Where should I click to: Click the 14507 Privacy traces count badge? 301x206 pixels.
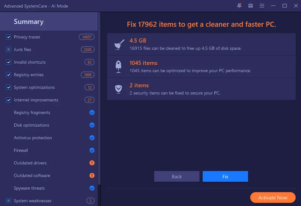[87, 37]
